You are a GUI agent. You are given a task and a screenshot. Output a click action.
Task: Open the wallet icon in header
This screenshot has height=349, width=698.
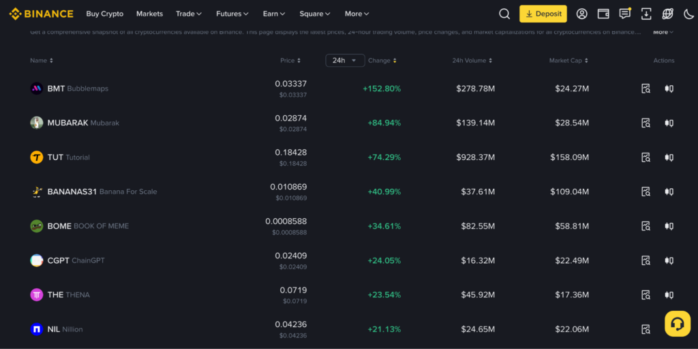603,14
